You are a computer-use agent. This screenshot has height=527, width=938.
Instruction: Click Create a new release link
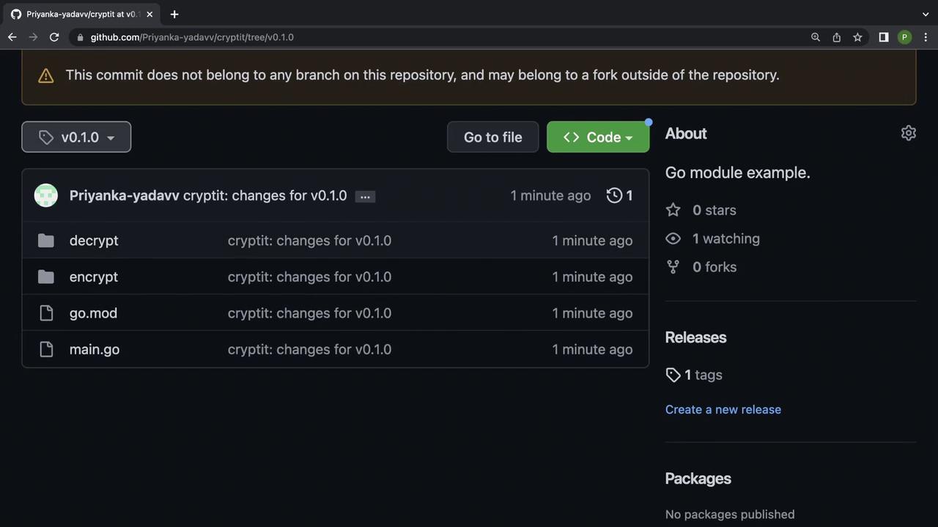pyautogui.click(x=723, y=409)
